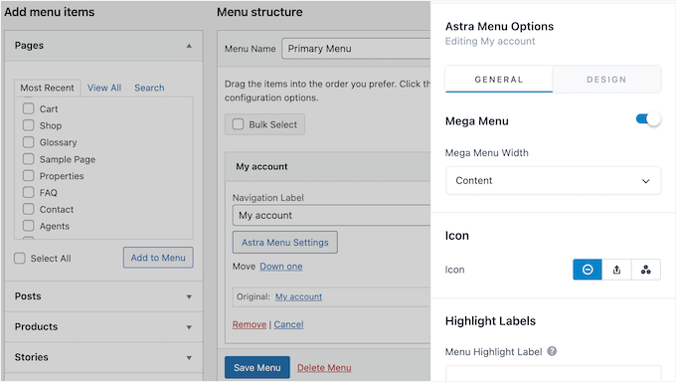Select the no-icon circle option

click(588, 270)
